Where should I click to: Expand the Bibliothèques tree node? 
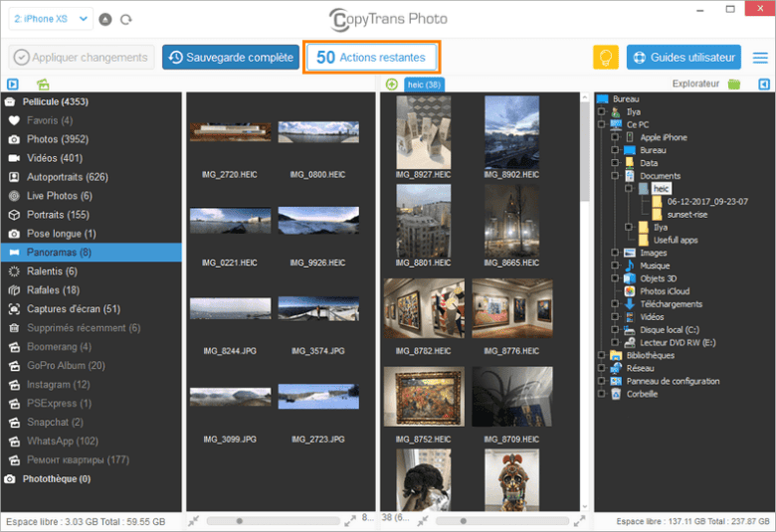[x=603, y=355]
